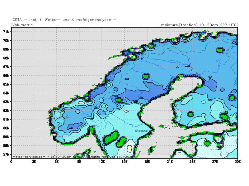Click the 71N latitude axis label
Screen dimensions: 249x186
pyautogui.click(x=7, y=32)
